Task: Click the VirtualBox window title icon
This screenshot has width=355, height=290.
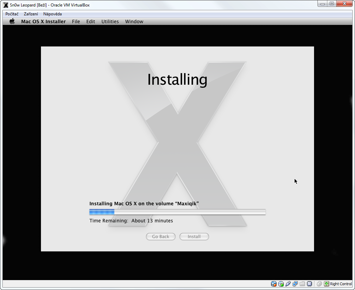Action: [5, 5]
